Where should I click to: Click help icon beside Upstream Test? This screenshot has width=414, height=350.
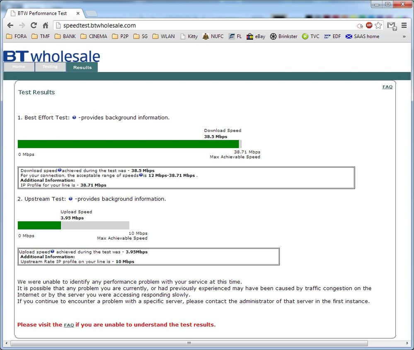pyautogui.click(x=70, y=199)
